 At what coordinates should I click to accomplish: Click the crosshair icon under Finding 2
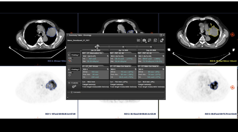pyautogui.click(x=69, y=75)
